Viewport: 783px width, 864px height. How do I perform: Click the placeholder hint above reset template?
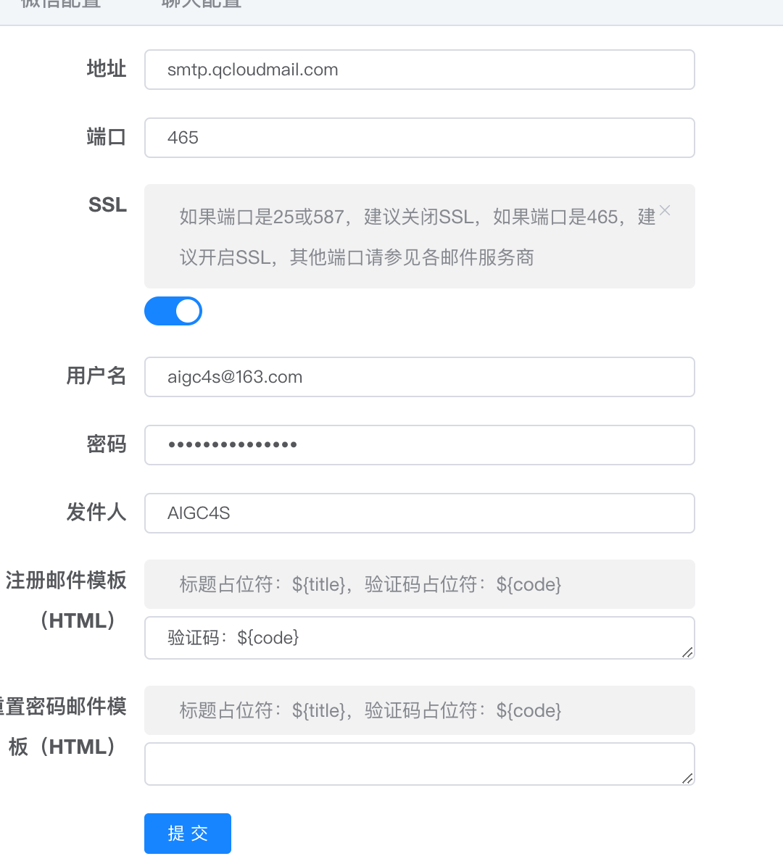click(370, 710)
